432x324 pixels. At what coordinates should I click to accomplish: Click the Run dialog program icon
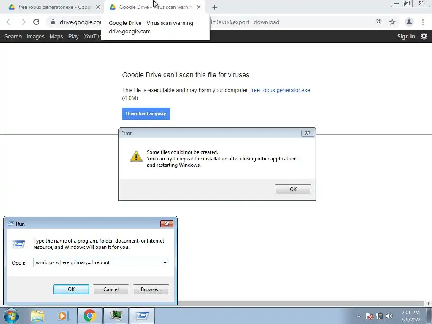(x=19, y=244)
